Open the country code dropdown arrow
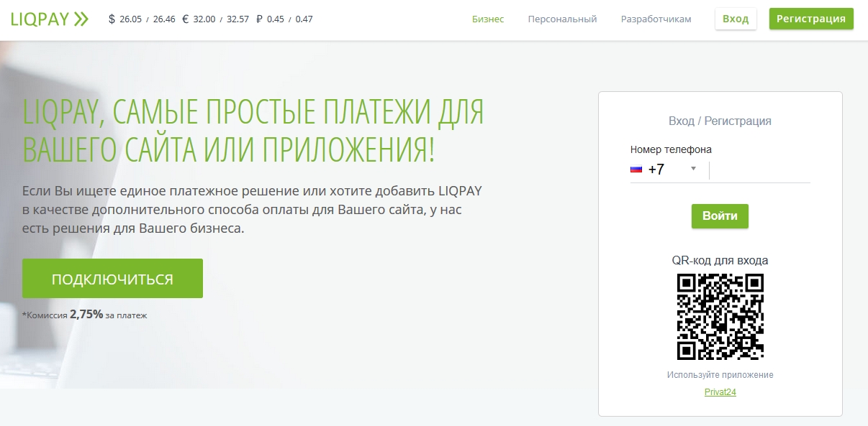Screen dimensions: 868x426 694,169
